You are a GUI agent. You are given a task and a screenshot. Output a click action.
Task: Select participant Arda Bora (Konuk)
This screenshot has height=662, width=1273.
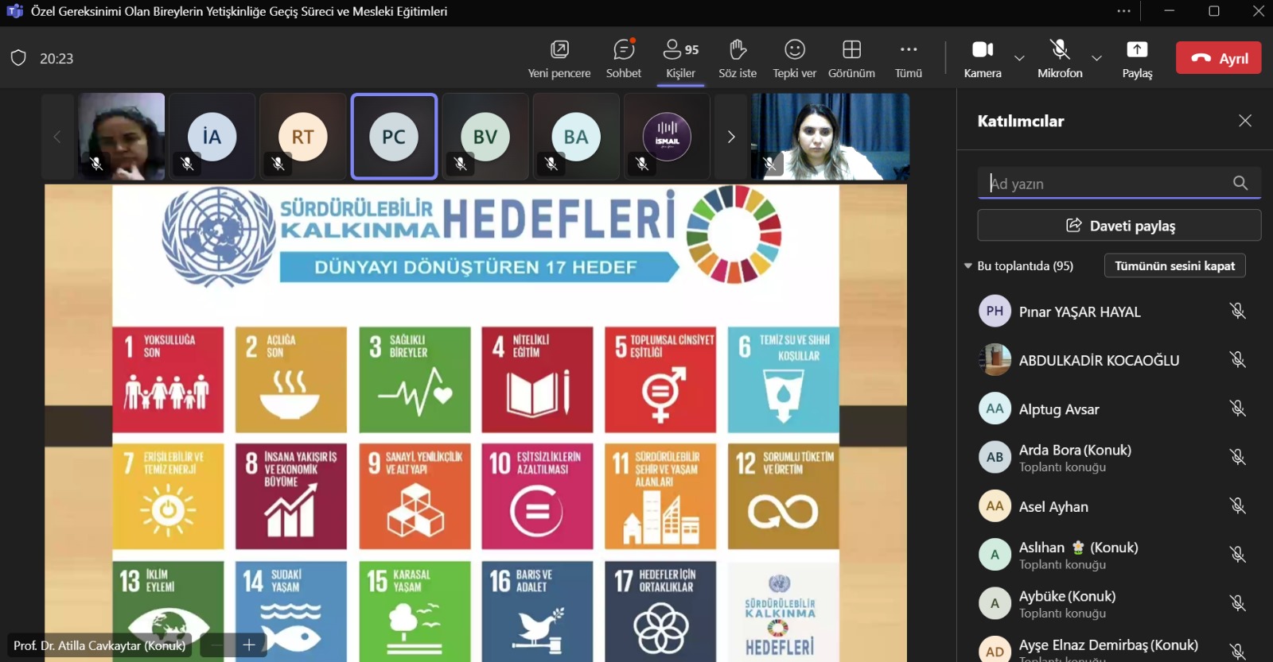1112,458
